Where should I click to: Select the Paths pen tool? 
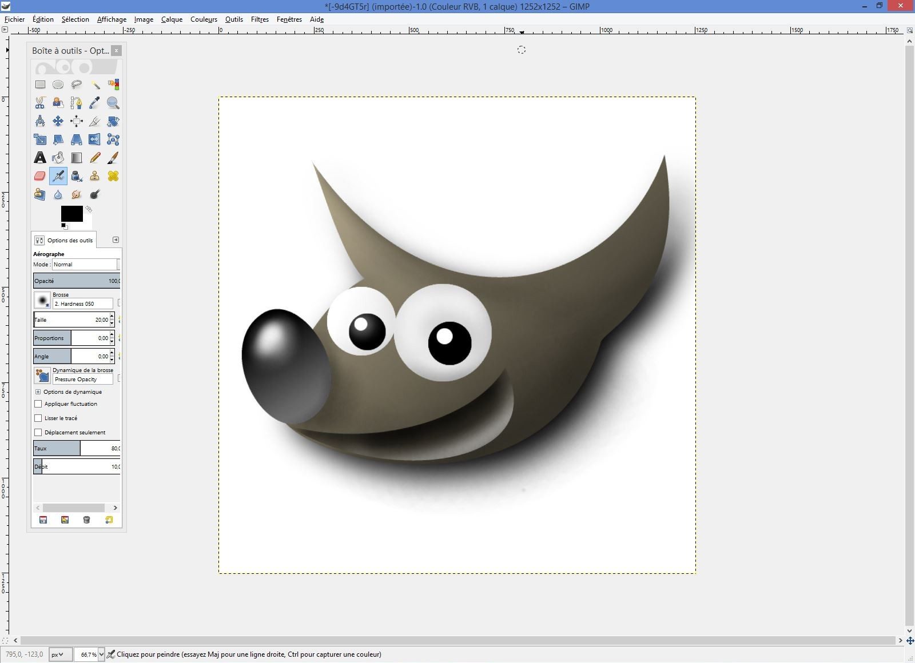point(77,103)
